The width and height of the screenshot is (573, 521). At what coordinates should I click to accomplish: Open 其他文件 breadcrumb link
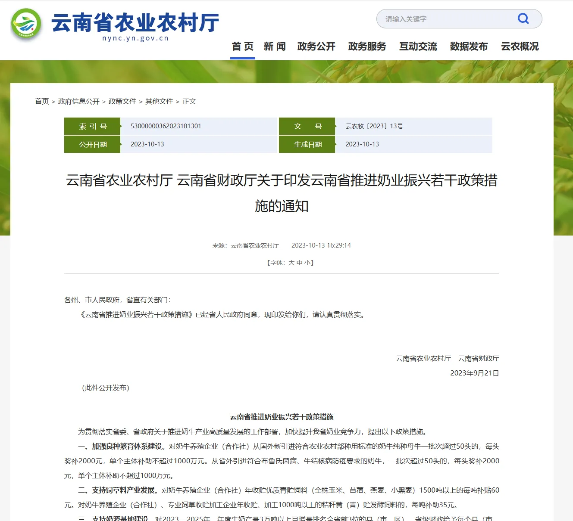pos(159,101)
